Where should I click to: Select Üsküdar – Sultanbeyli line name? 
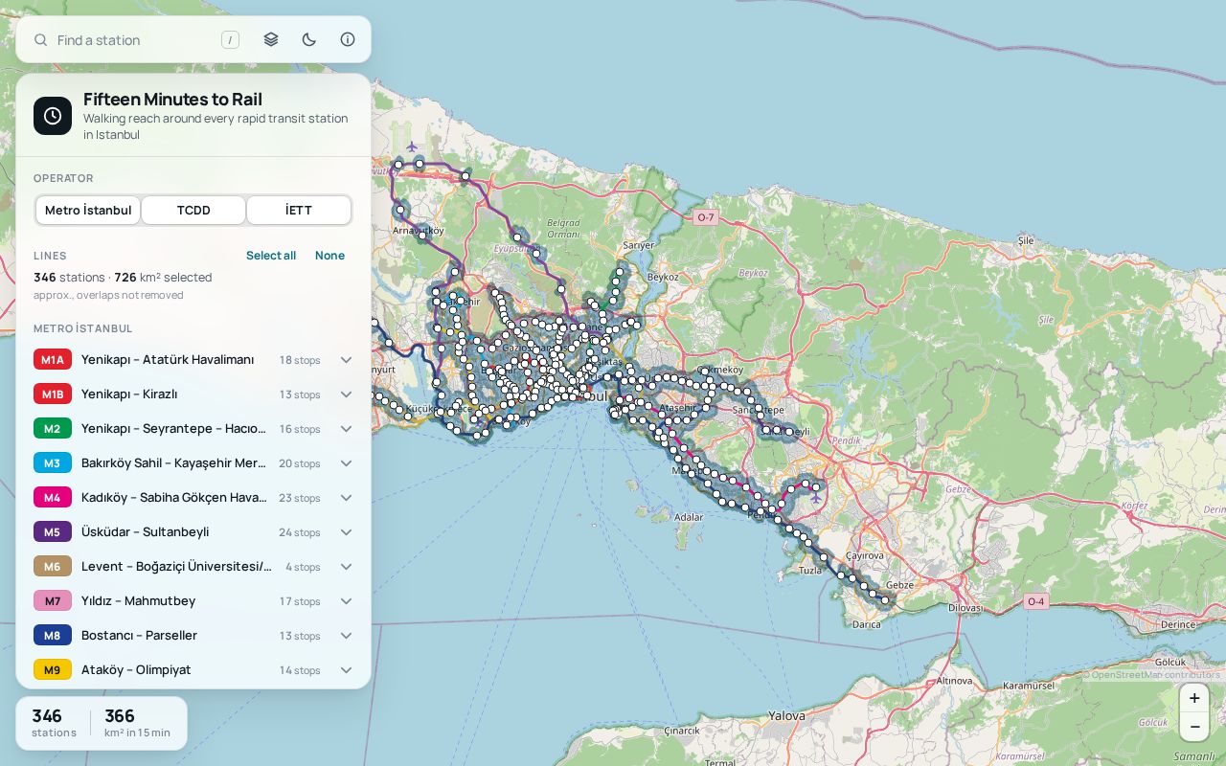[x=146, y=532]
